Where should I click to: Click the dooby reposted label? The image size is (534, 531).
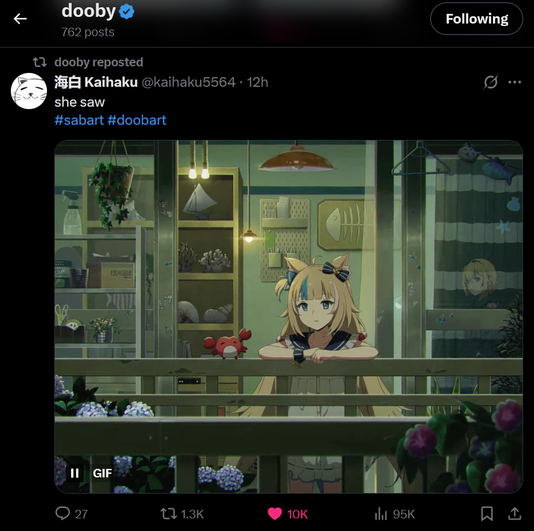(99, 62)
